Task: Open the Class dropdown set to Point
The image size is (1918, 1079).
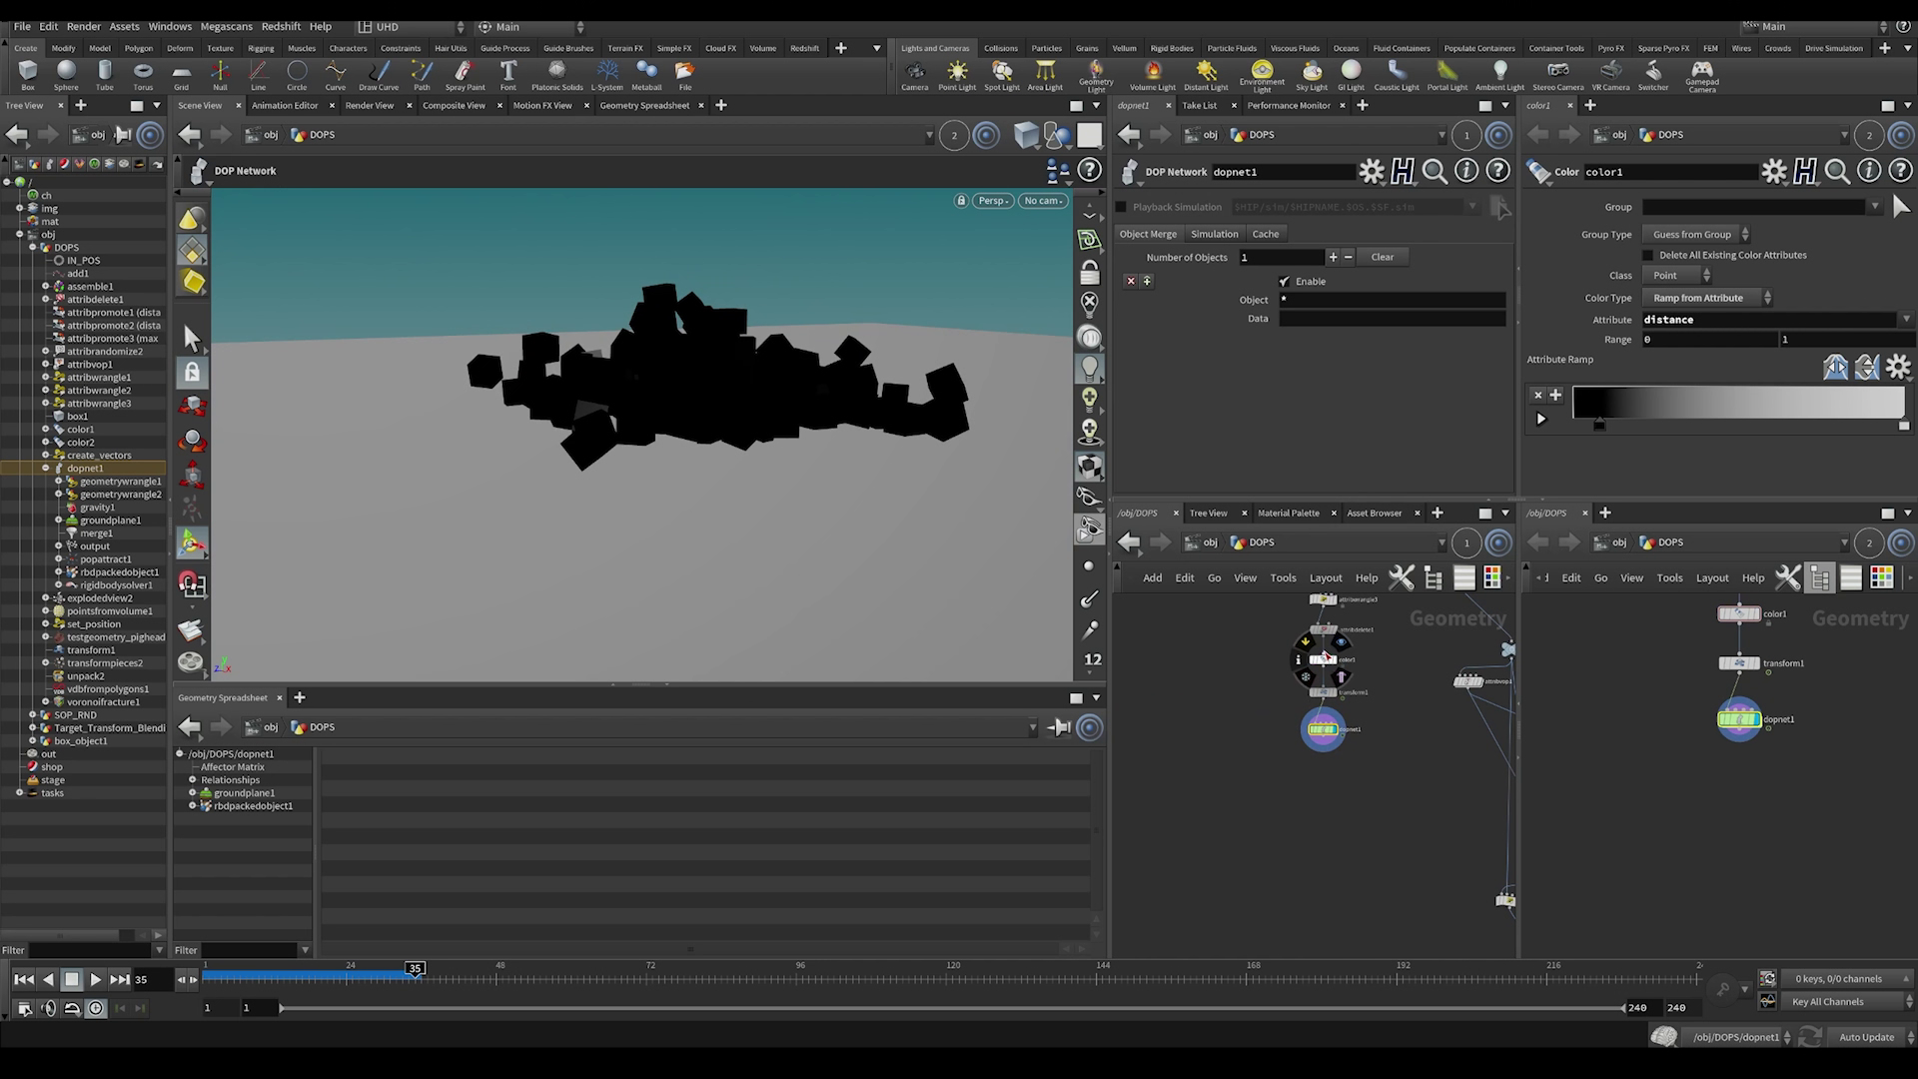Action: click(1676, 276)
